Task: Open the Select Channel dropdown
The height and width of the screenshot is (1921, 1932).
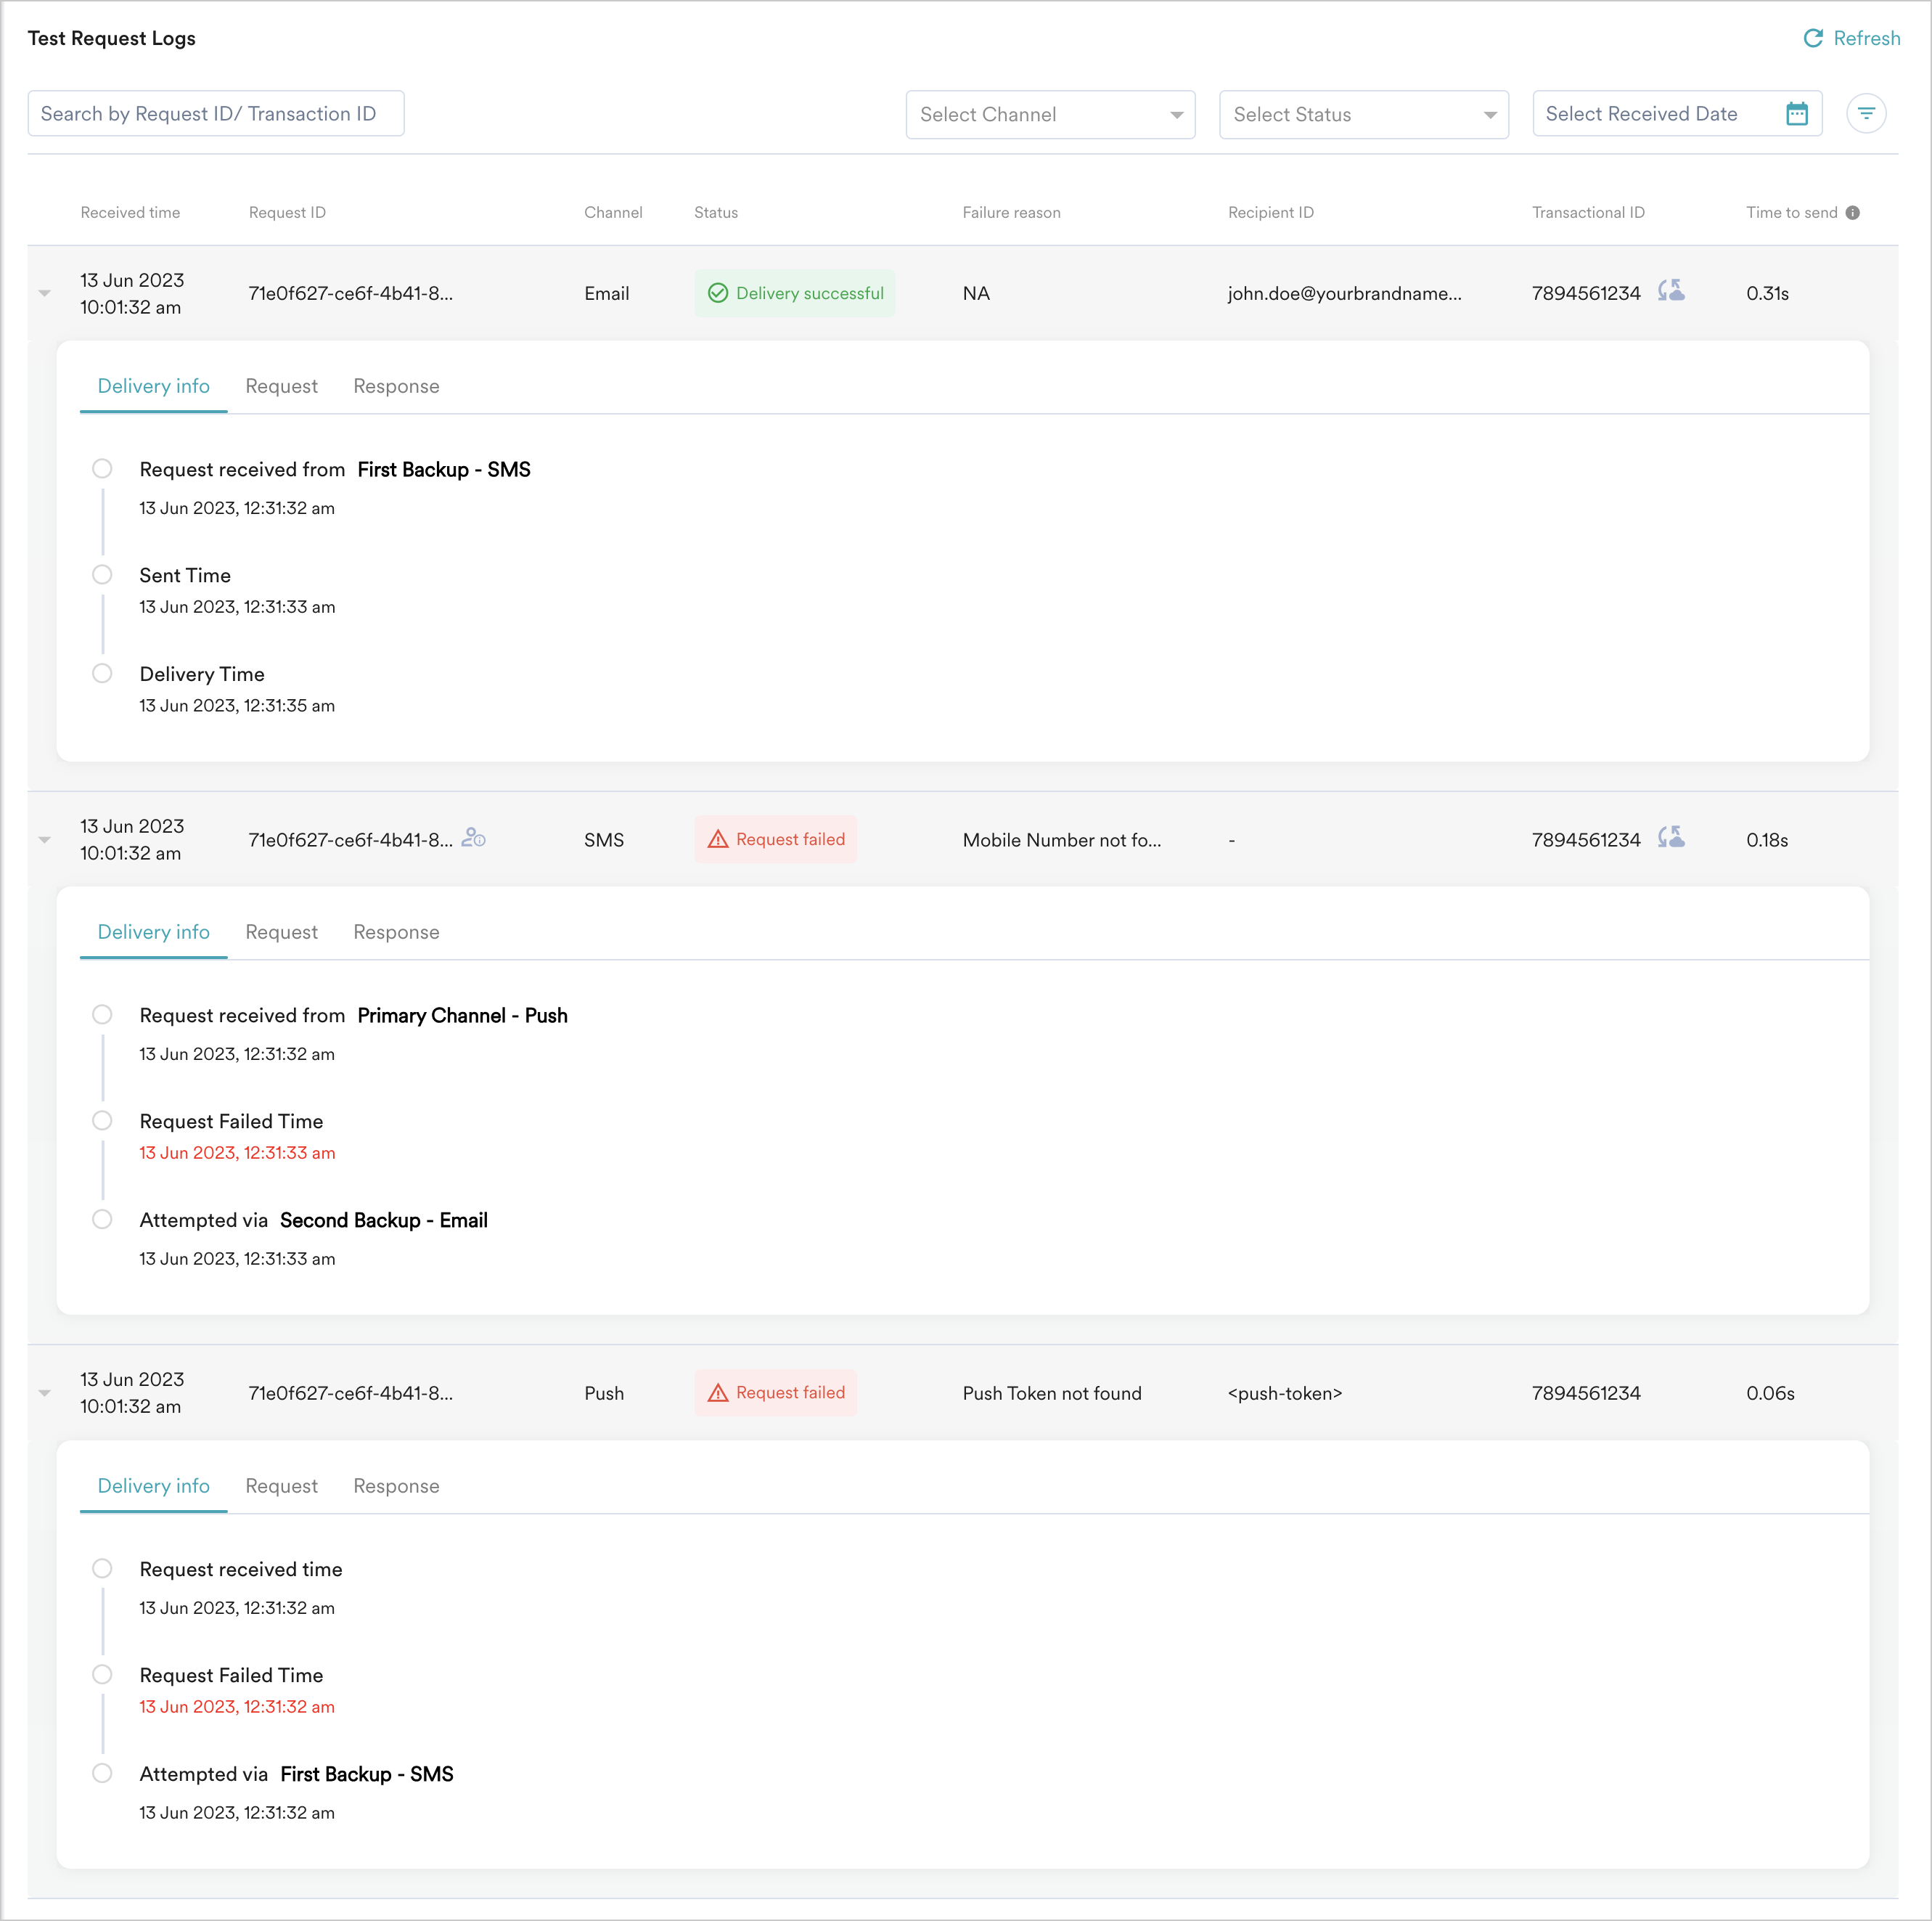Action: click(1050, 114)
